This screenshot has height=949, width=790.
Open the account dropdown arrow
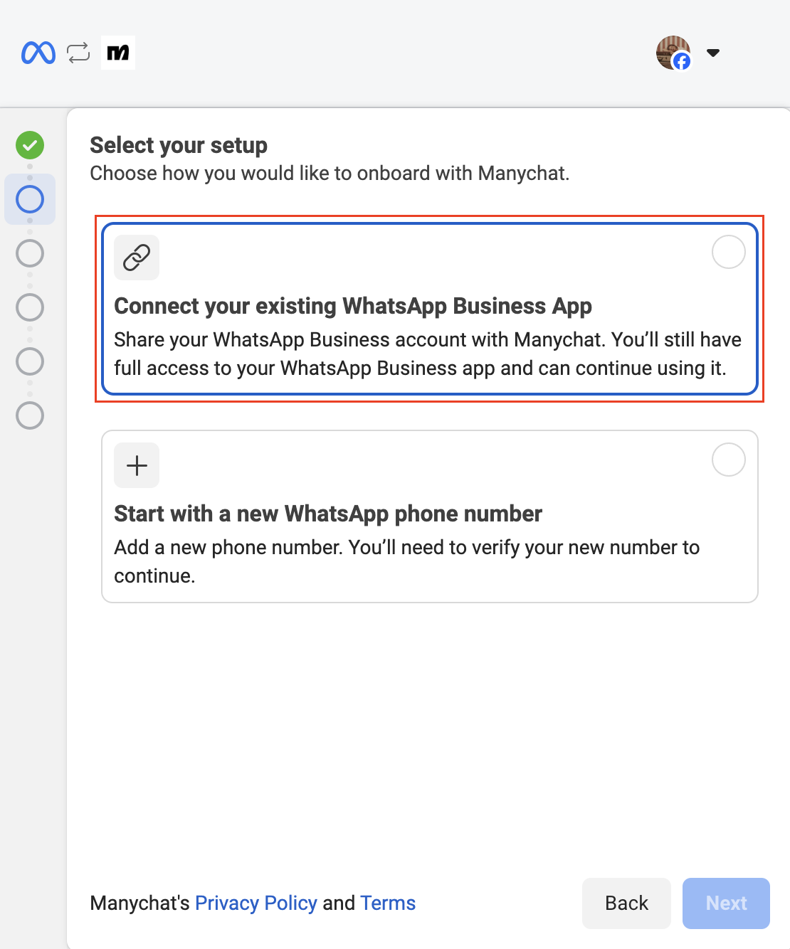pyautogui.click(x=712, y=53)
